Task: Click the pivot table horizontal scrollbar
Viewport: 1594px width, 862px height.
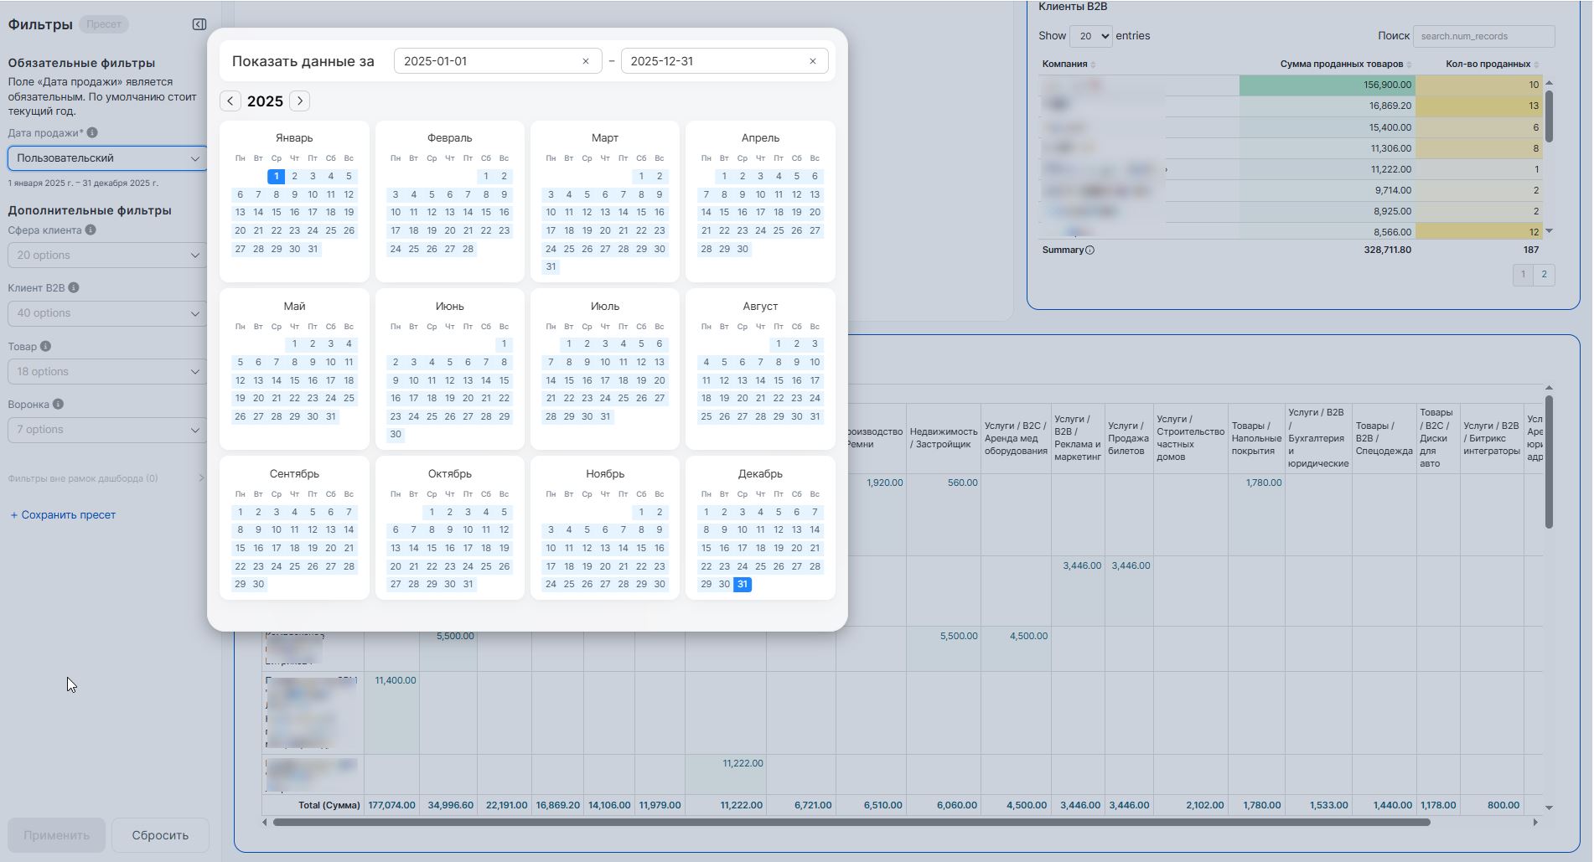Action: click(x=851, y=822)
